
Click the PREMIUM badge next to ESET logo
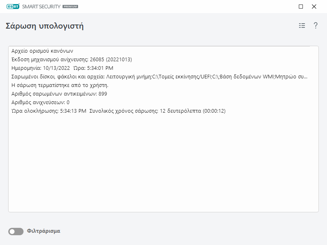pyautogui.click(x=70, y=7)
